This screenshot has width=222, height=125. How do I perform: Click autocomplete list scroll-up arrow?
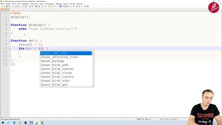(x=93, y=52)
